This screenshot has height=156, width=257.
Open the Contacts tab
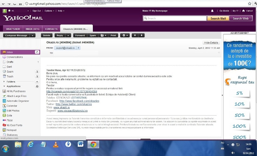coord(51,29)
